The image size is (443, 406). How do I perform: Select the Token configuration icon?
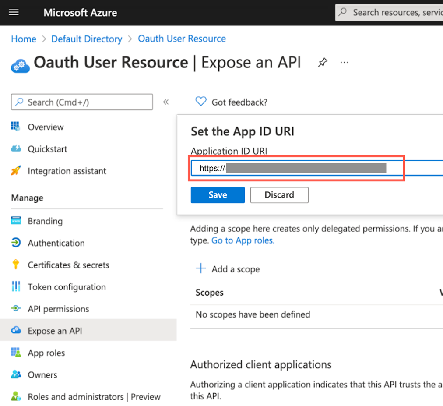16,287
